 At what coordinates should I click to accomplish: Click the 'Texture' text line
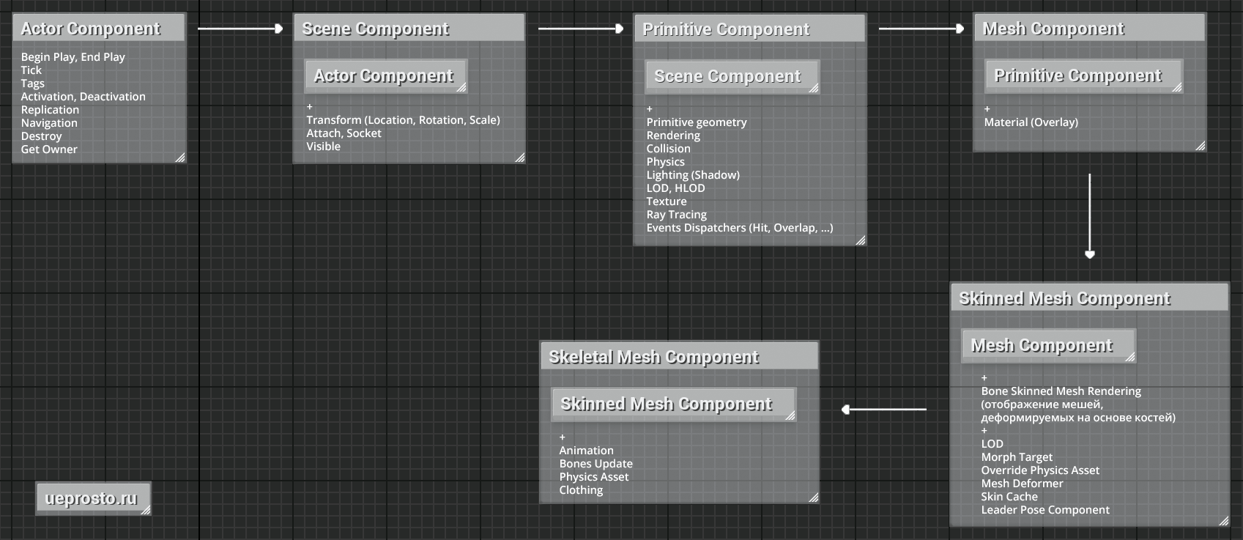coord(667,201)
